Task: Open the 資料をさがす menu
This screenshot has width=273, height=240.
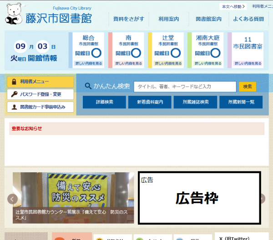Action: coord(128,19)
